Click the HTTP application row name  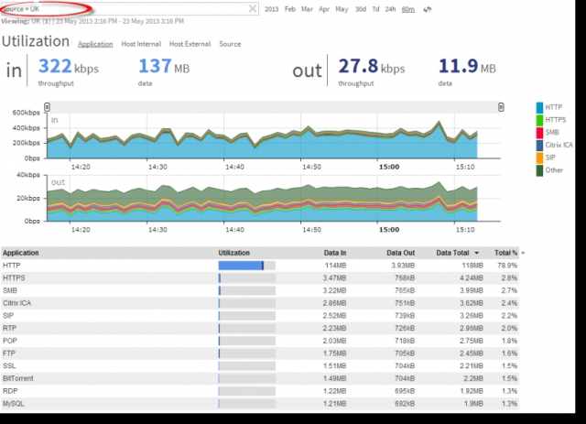[12, 266]
